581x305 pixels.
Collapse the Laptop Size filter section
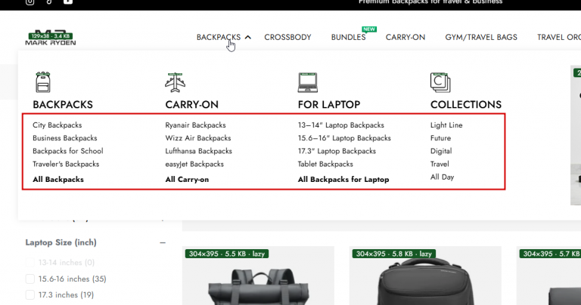163,243
